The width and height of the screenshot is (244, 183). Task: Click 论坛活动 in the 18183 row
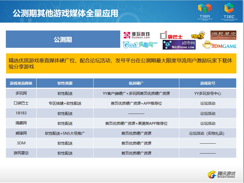coord(208,113)
